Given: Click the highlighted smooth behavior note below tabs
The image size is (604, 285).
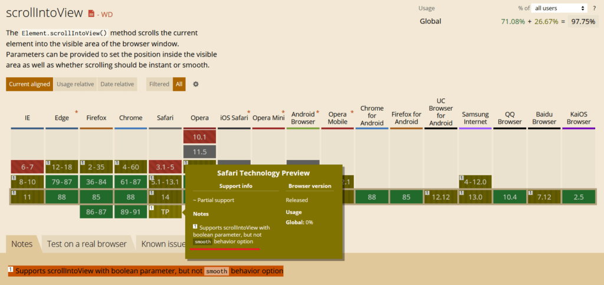Looking at the screenshot, I should click(x=146, y=271).
